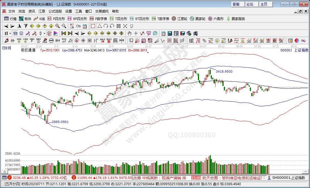Toggle the crosshair cursor tool

pyautogui.click(x=136, y=33)
